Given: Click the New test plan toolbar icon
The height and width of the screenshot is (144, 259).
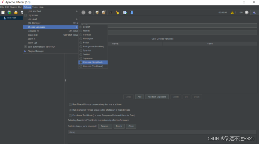Looking at the screenshot, I should (3, 13).
